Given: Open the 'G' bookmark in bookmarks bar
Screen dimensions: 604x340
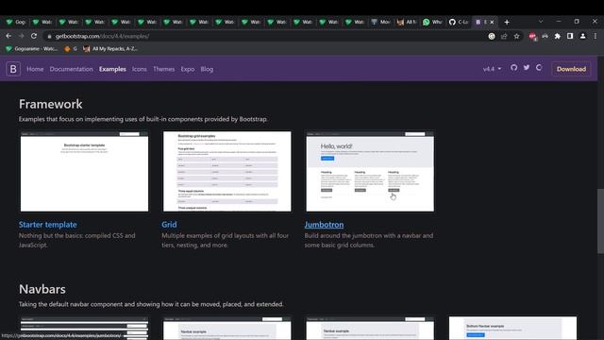Looking at the screenshot, I should (71, 49).
